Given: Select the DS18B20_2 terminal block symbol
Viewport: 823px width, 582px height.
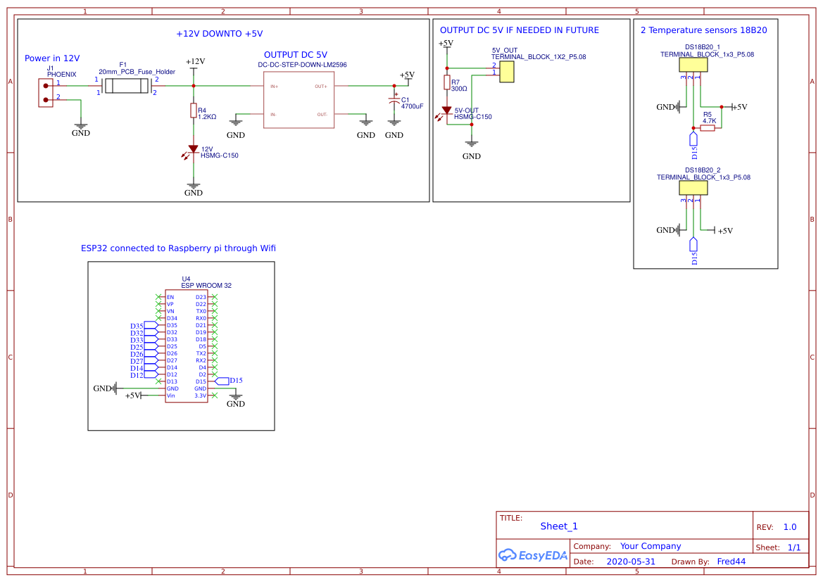Looking at the screenshot, I should (693, 188).
